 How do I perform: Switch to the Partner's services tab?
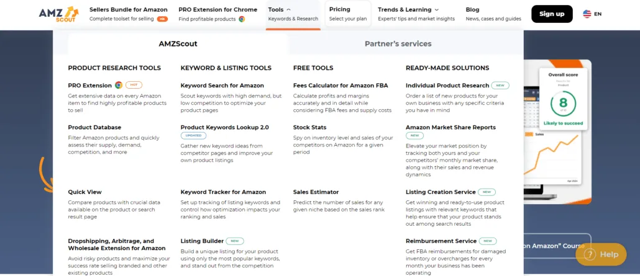398,43
